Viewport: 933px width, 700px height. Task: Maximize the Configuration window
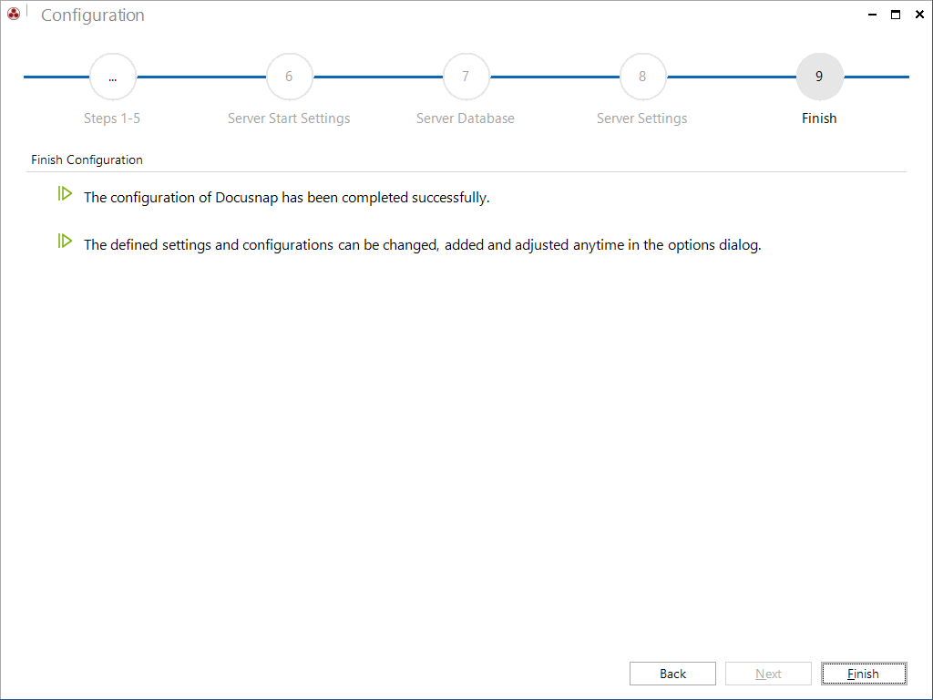896,15
